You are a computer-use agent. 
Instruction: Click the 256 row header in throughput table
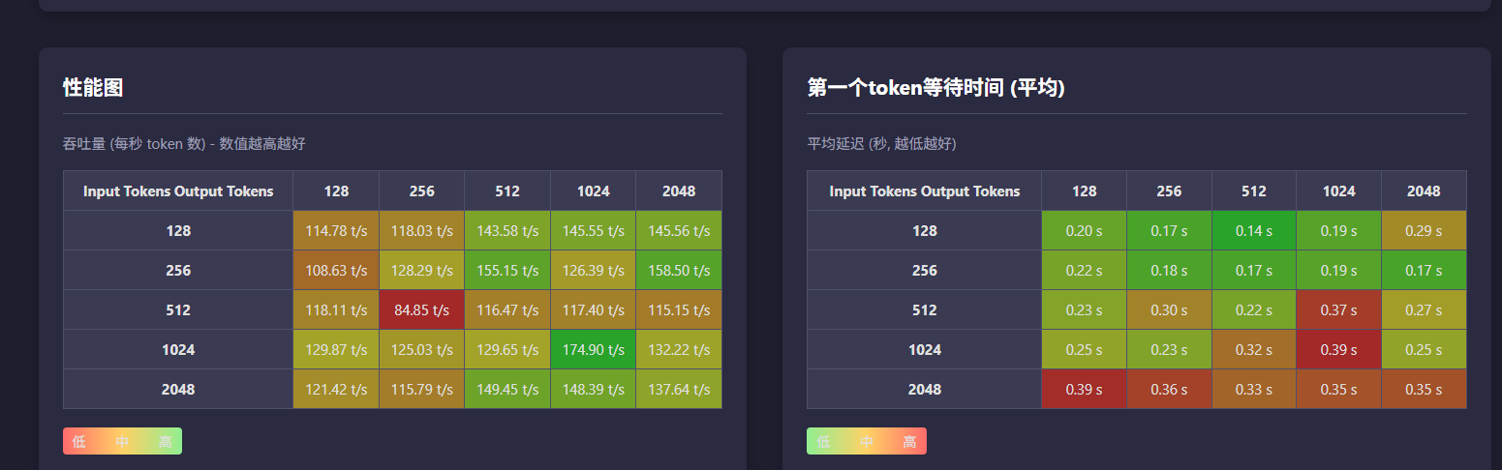pyautogui.click(x=178, y=271)
